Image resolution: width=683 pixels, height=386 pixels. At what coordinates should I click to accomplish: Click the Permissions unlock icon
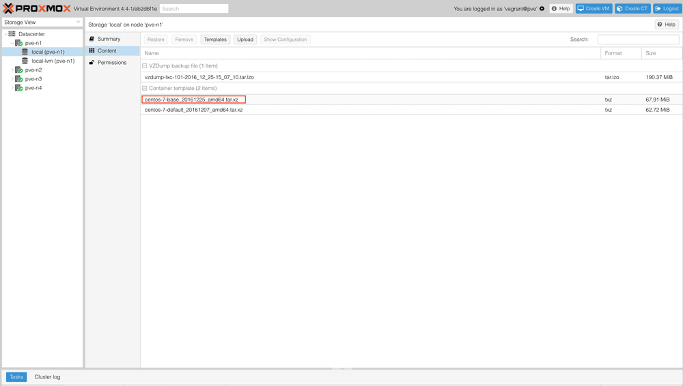coord(92,62)
